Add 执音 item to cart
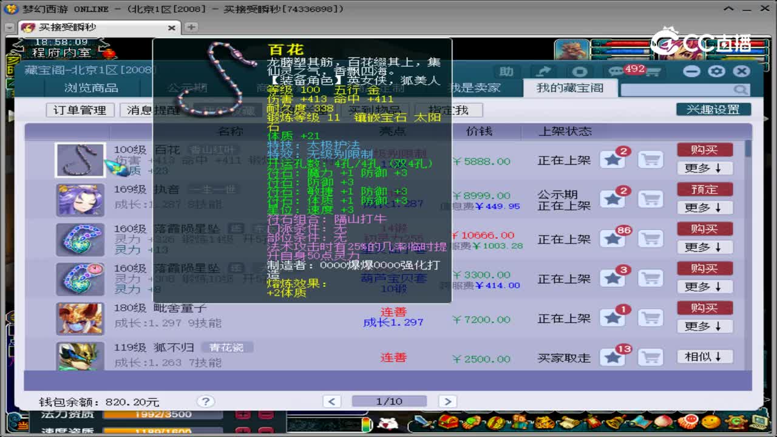777x437 pixels. 650,200
